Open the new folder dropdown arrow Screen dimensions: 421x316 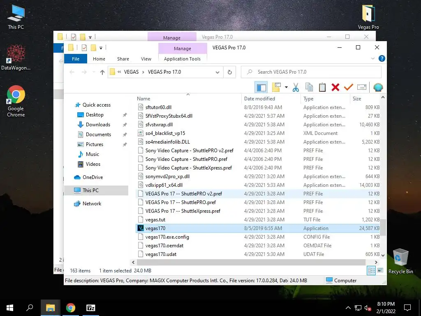pyautogui.click(x=286, y=87)
